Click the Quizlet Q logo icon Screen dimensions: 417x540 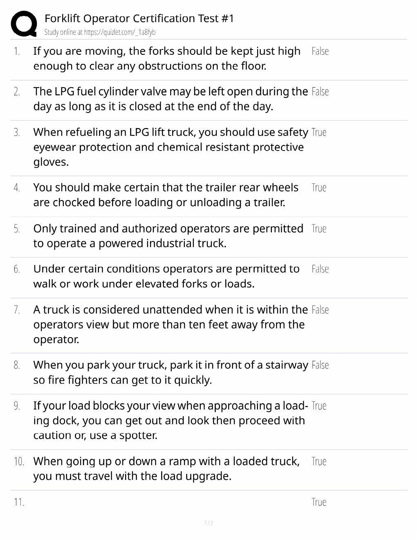pyautogui.click(x=24, y=24)
